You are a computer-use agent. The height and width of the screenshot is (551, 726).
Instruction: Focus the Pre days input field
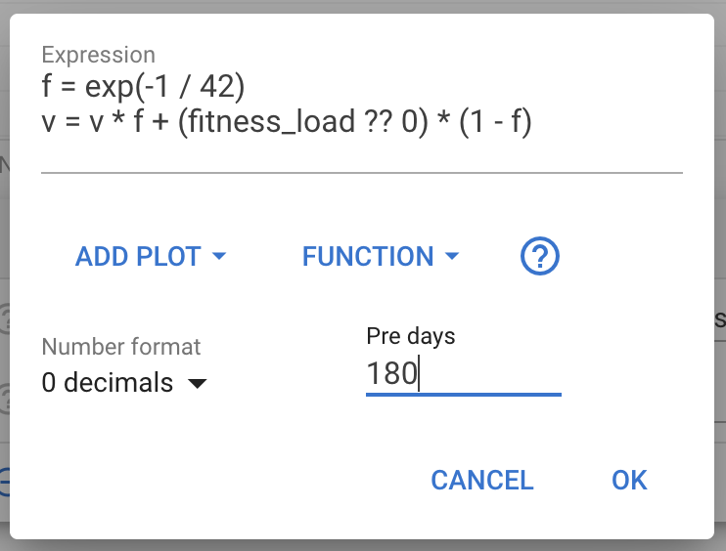click(463, 374)
